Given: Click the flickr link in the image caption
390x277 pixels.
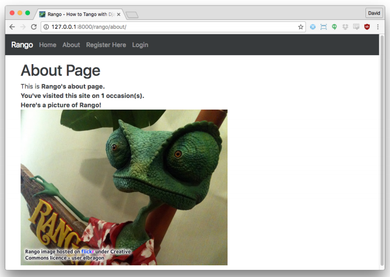Looking at the screenshot, I should (88, 251).
